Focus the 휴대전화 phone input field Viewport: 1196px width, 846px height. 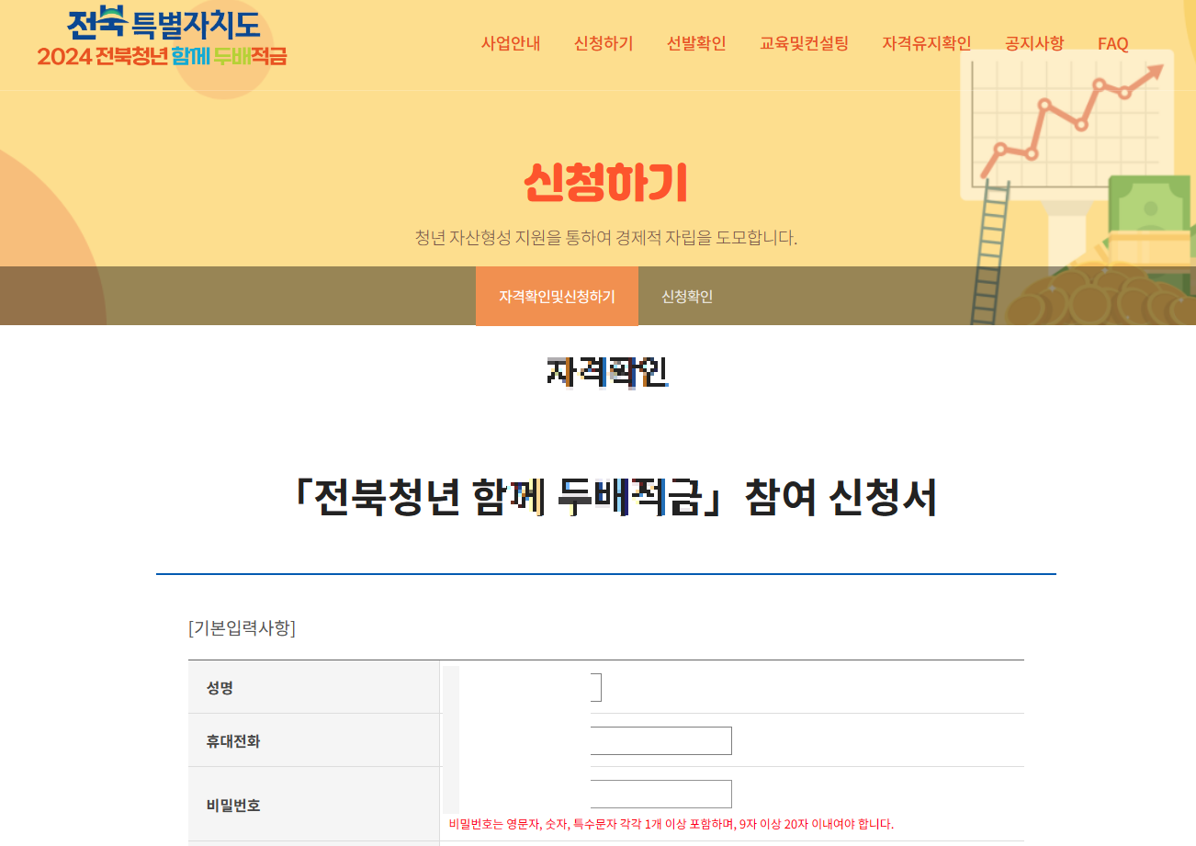point(590,740)
